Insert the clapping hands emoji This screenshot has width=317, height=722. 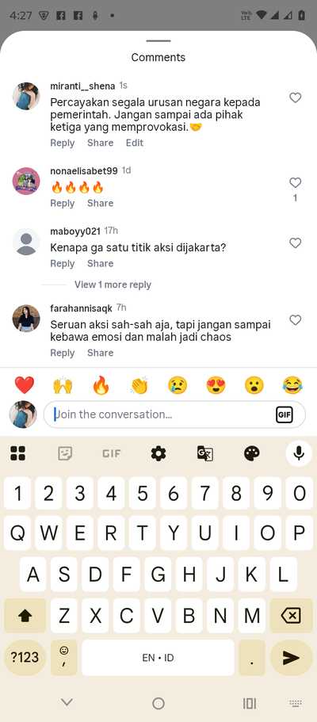tap(139, 385)
